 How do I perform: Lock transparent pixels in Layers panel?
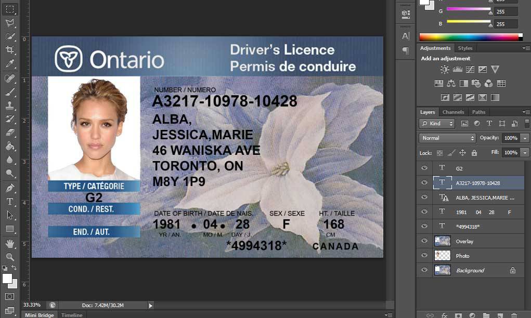coord(439,153)
